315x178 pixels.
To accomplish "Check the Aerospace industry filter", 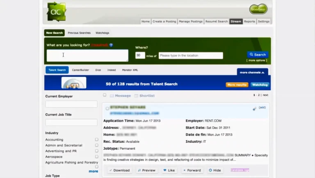I will pos(97,157).
